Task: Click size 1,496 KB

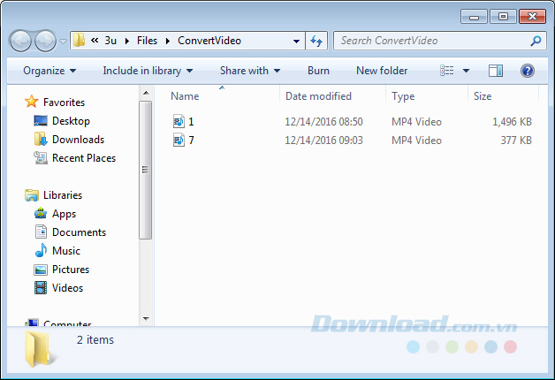Action: (513, 122)
